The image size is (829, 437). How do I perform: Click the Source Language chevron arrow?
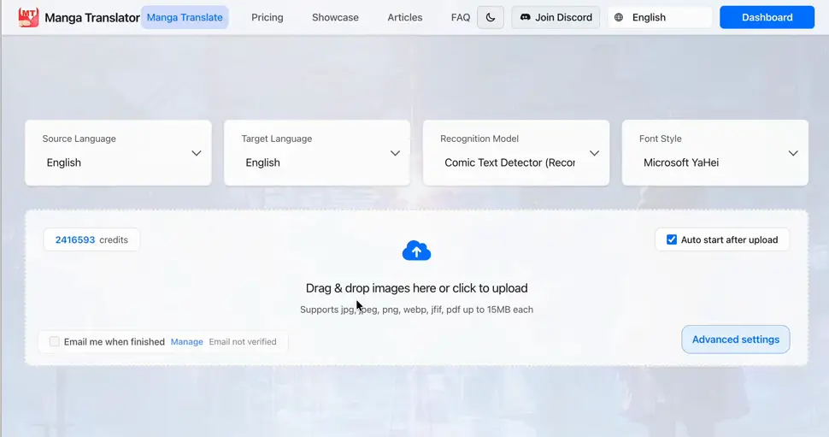[x=197, y=153]
